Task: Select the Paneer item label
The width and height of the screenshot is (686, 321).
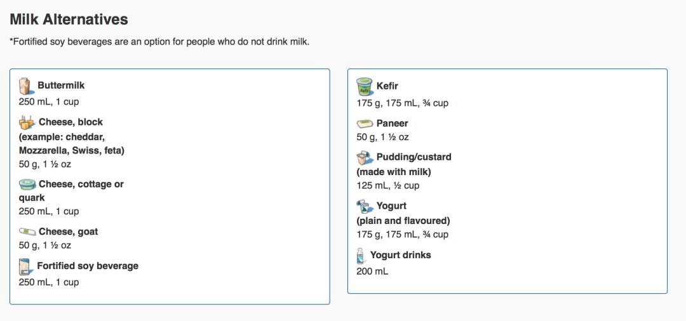Action: click(392, 123)
